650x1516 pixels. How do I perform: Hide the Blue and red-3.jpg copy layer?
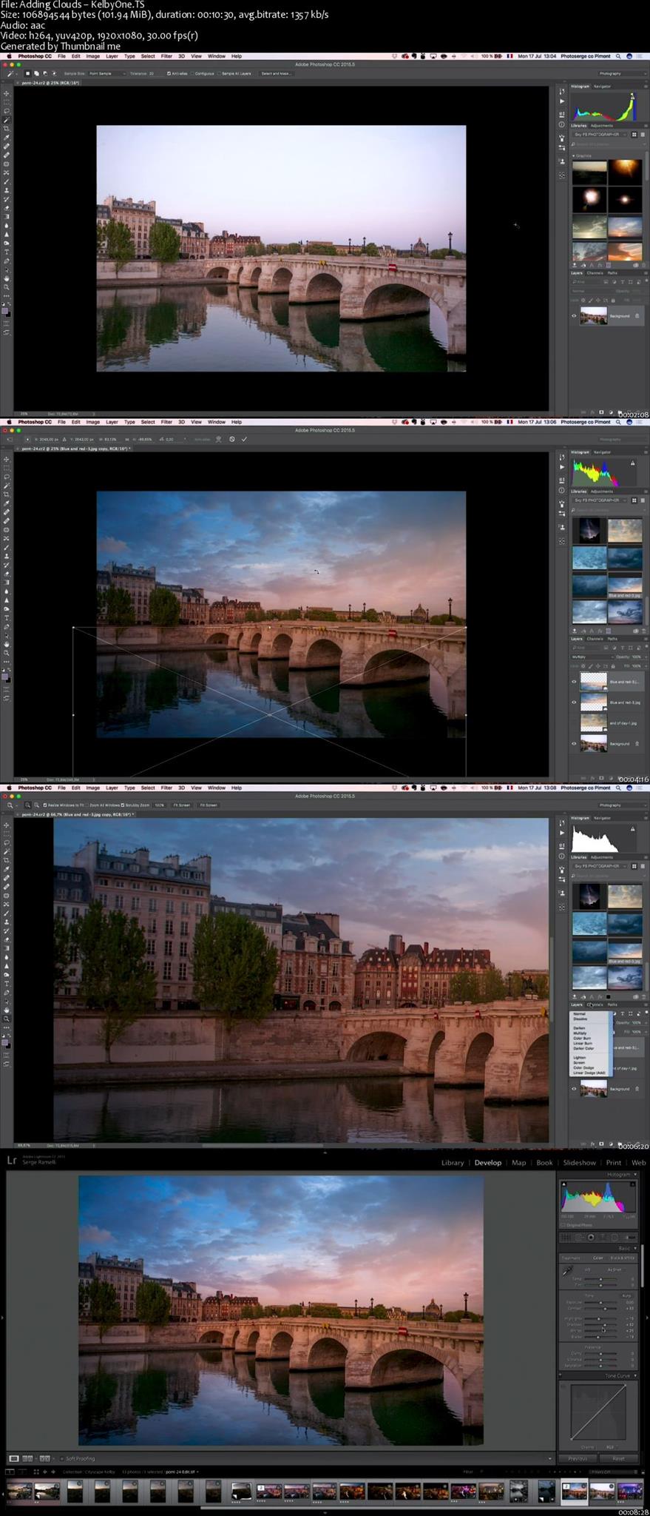(574, 682)
